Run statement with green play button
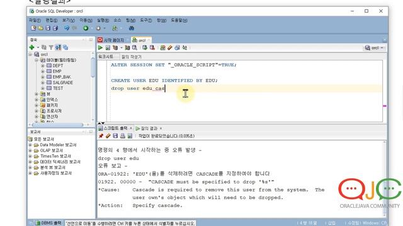 (100, 48)
